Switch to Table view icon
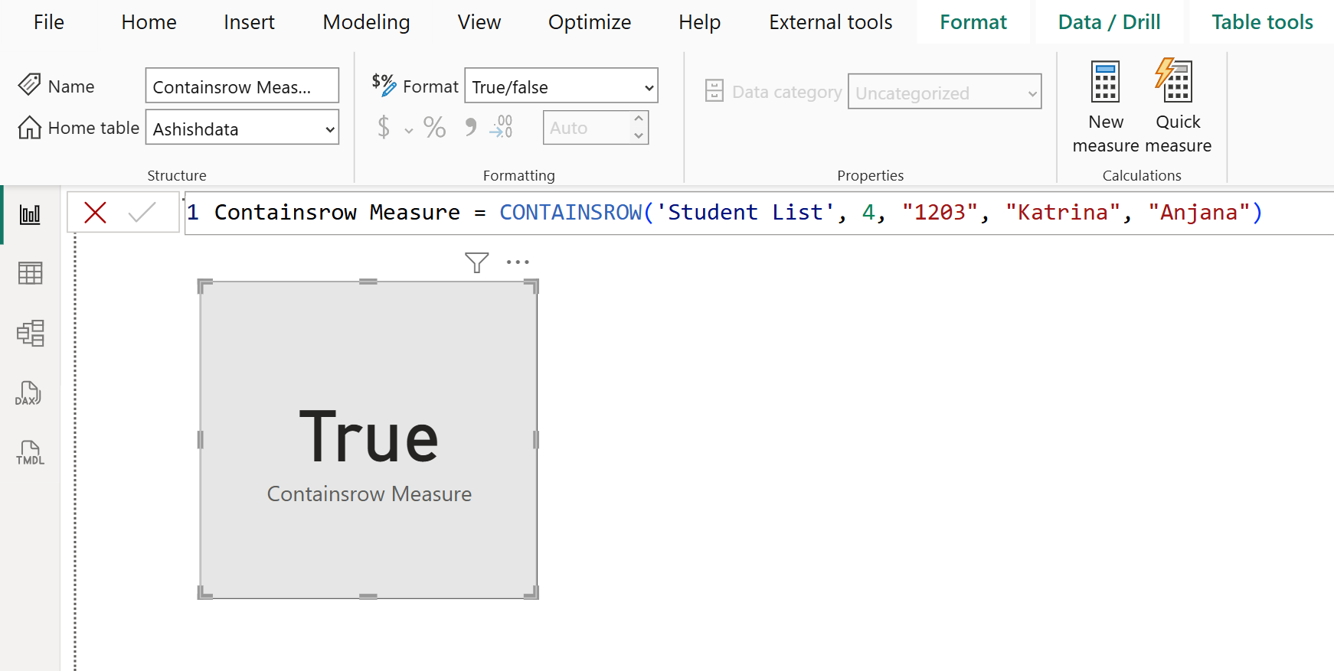Screen dimensions: 1334x671 coord(30,273)
